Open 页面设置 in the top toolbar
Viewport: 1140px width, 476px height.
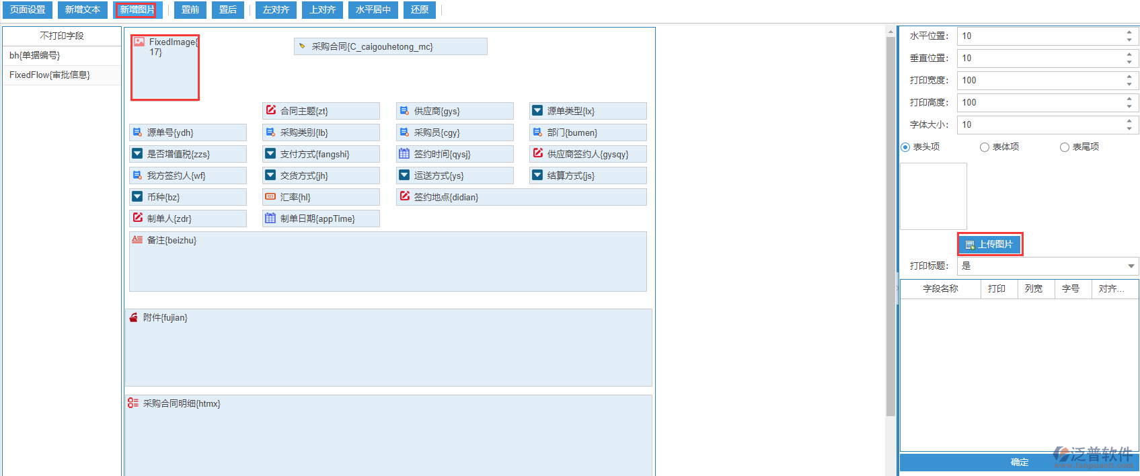click(28, 10)
